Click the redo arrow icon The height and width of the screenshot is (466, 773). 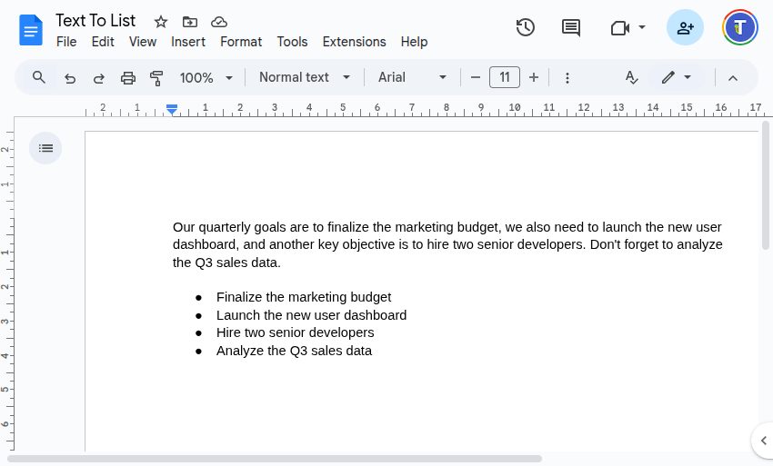99,78
